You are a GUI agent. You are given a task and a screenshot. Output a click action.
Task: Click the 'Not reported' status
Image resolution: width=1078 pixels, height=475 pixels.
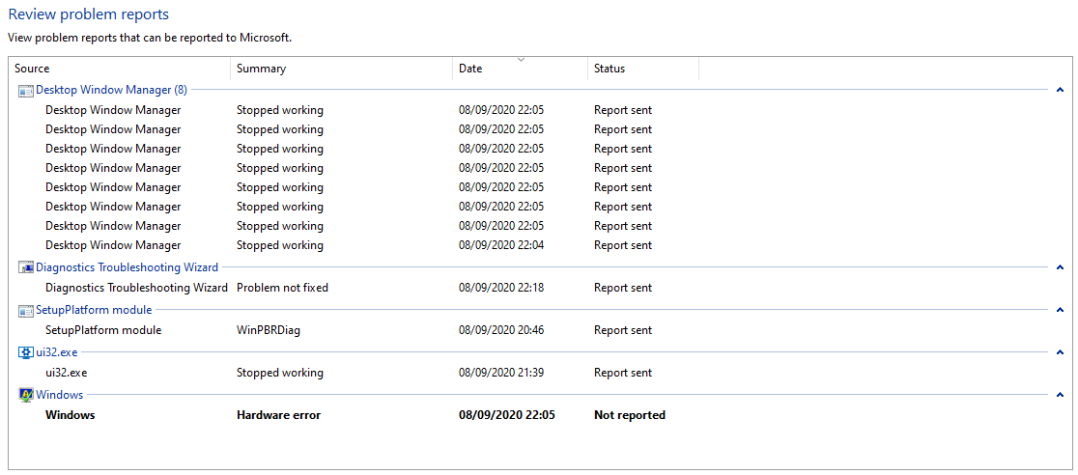630,415
